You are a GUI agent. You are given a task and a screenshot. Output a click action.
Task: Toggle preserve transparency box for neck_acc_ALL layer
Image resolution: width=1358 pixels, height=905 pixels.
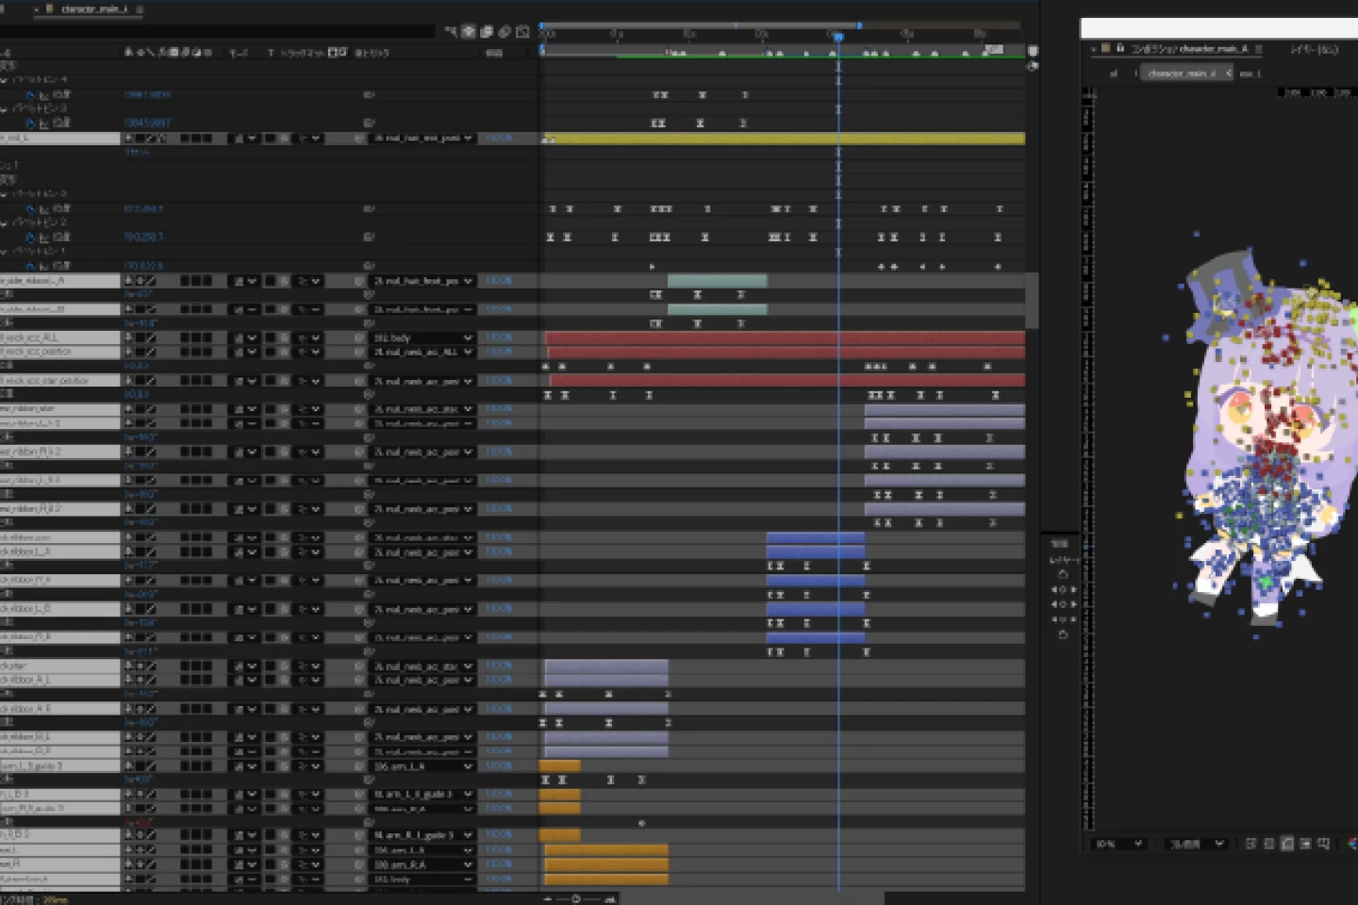(270, 337)
